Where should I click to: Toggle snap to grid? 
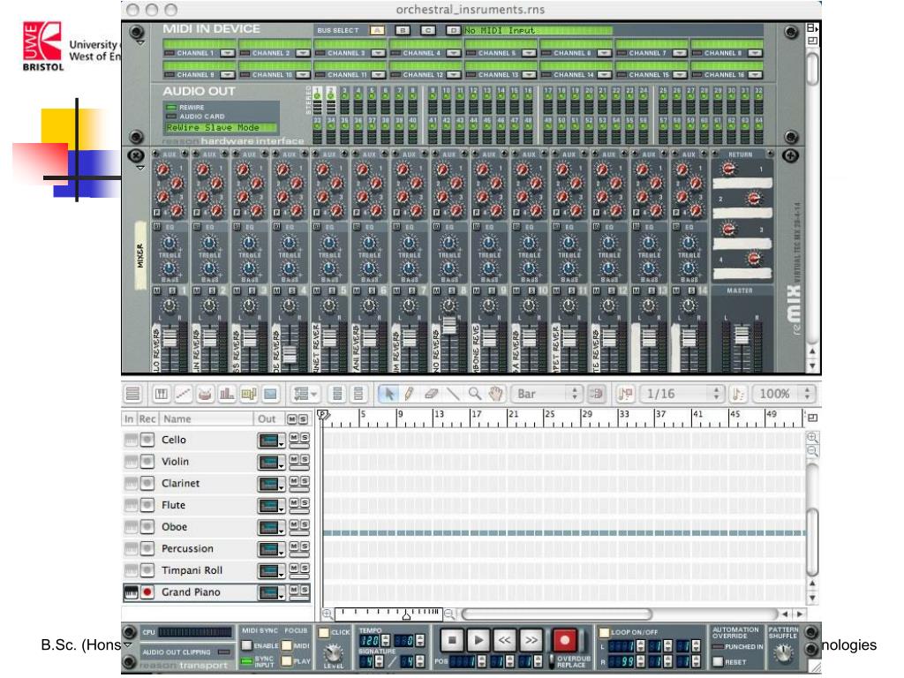[596, 394]
